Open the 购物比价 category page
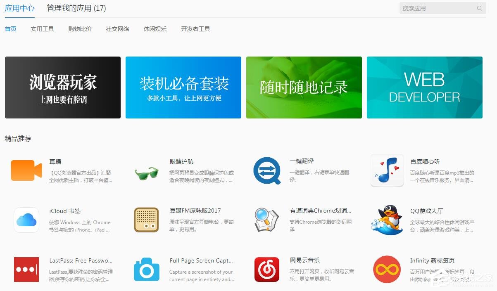 [80, 29]
